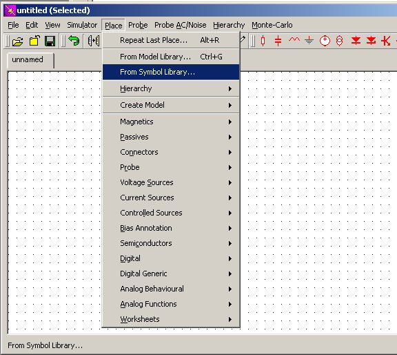Place a resistor from the toolbar
The height and width of the screenshot is (355, 397).
pyautogui.click(x=263, y=41)
